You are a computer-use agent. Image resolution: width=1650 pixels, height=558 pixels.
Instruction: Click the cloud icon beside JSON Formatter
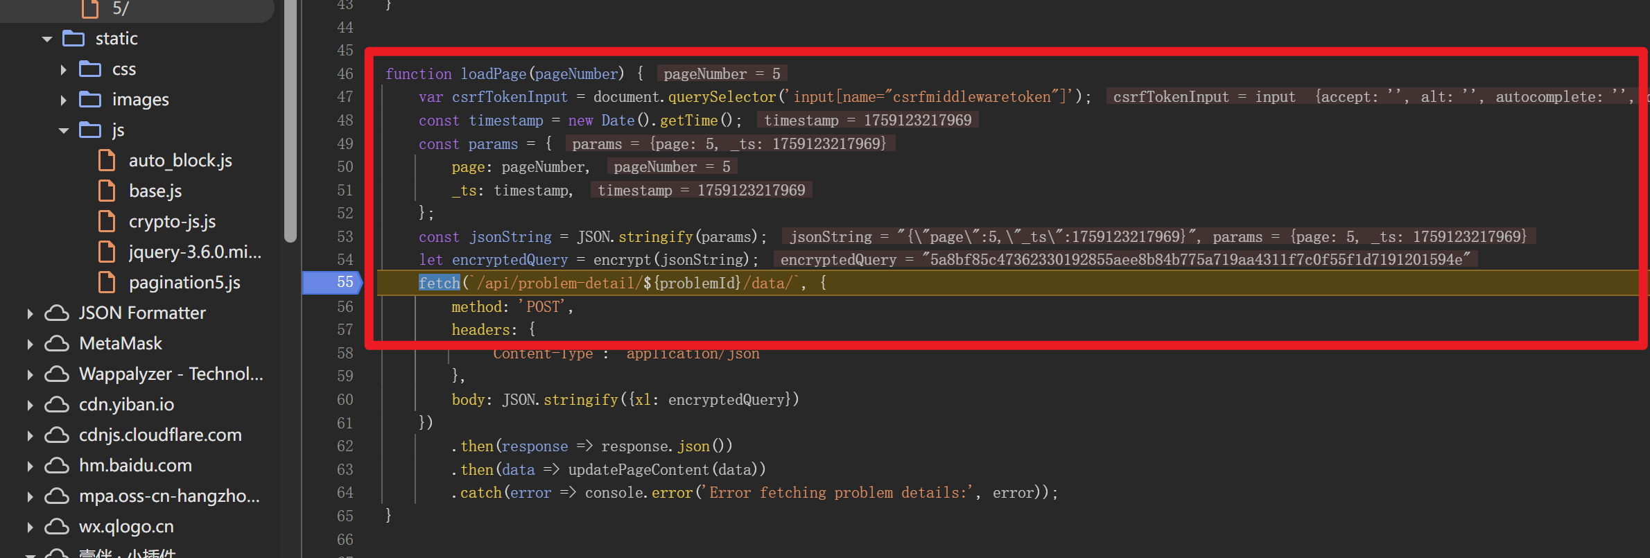tap(57, 313)
